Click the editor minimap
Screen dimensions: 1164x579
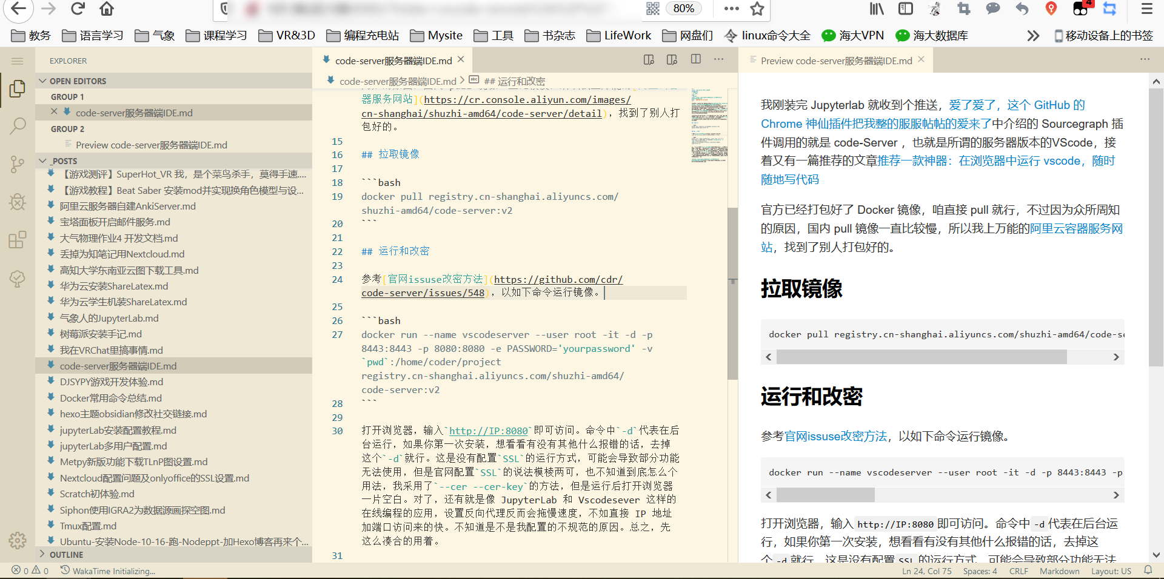(709, 125)
